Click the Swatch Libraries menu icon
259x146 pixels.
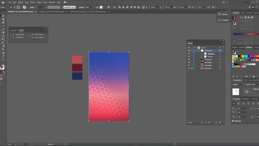pyautogui.click(x=234, y=77)
